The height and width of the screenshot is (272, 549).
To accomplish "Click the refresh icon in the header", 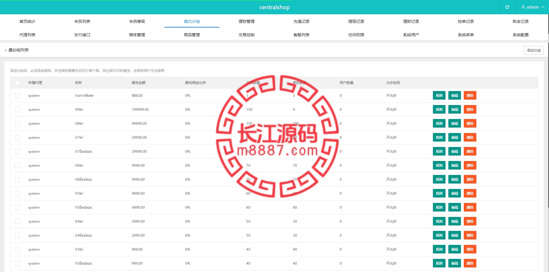I will pyautogui.click(x=507, y=7).
